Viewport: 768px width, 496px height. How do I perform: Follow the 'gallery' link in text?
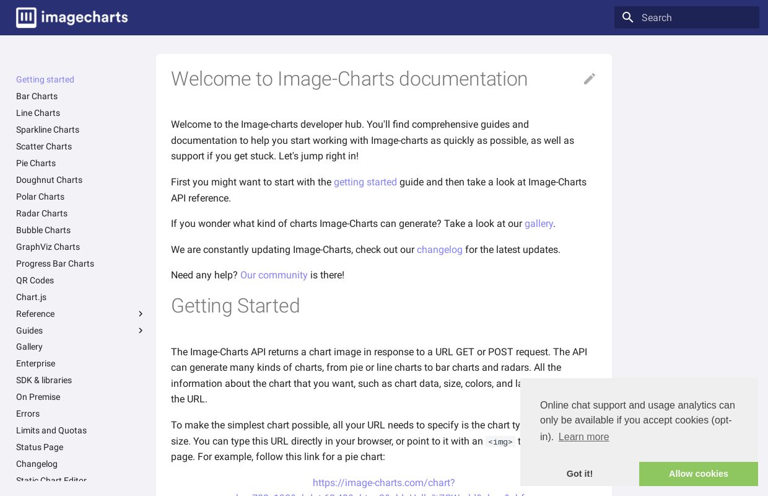[539, 224]
